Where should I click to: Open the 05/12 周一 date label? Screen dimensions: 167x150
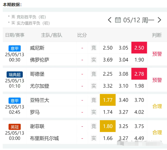click(x=139, y=20)
